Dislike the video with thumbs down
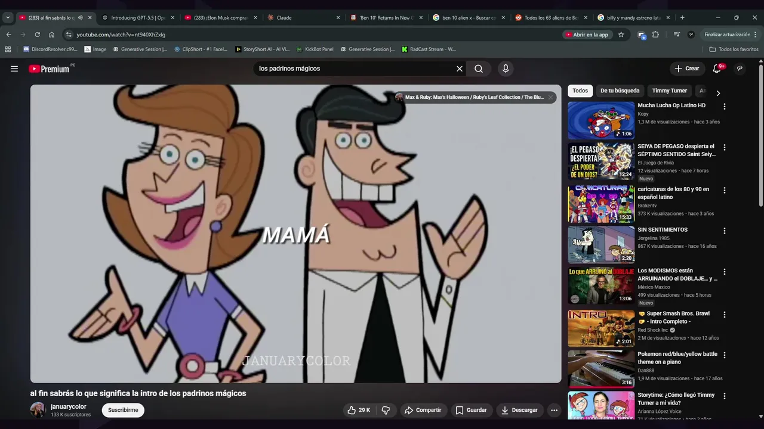Viewport: 764px width, 429px height. (386, 410)
